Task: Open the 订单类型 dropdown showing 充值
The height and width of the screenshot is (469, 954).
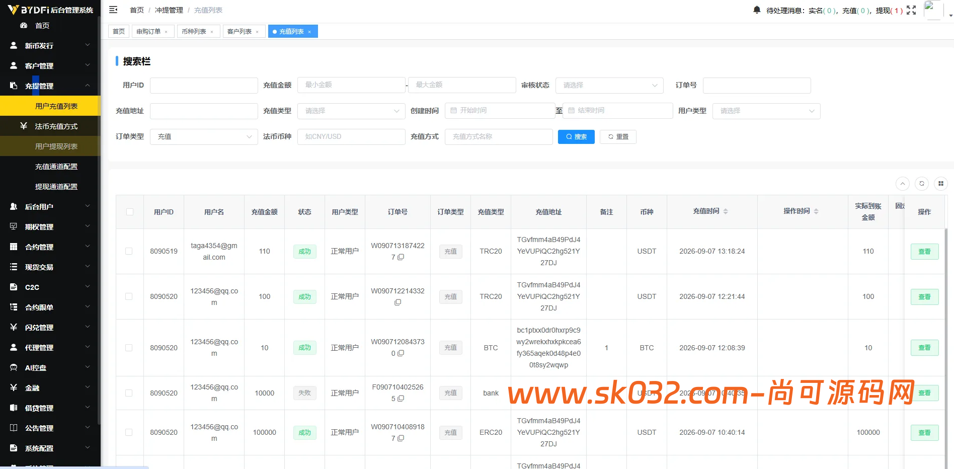Action: click(x=204, y=136)
